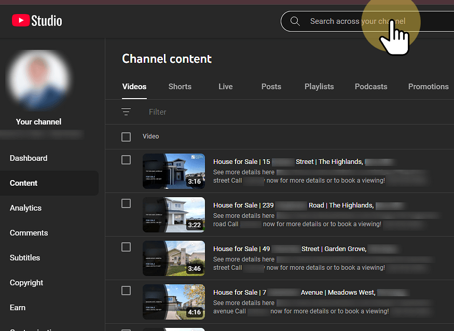Tick the select-all checkbox beside the Video header
The width and height of the screenshot is (454, 331).
[x=126, y=137]
